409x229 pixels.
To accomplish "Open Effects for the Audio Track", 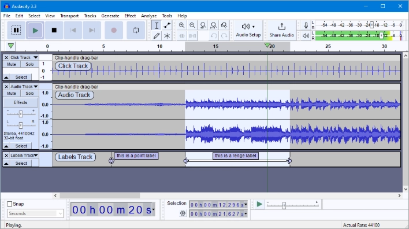I will pyautogui.click(x=21, y=102).
